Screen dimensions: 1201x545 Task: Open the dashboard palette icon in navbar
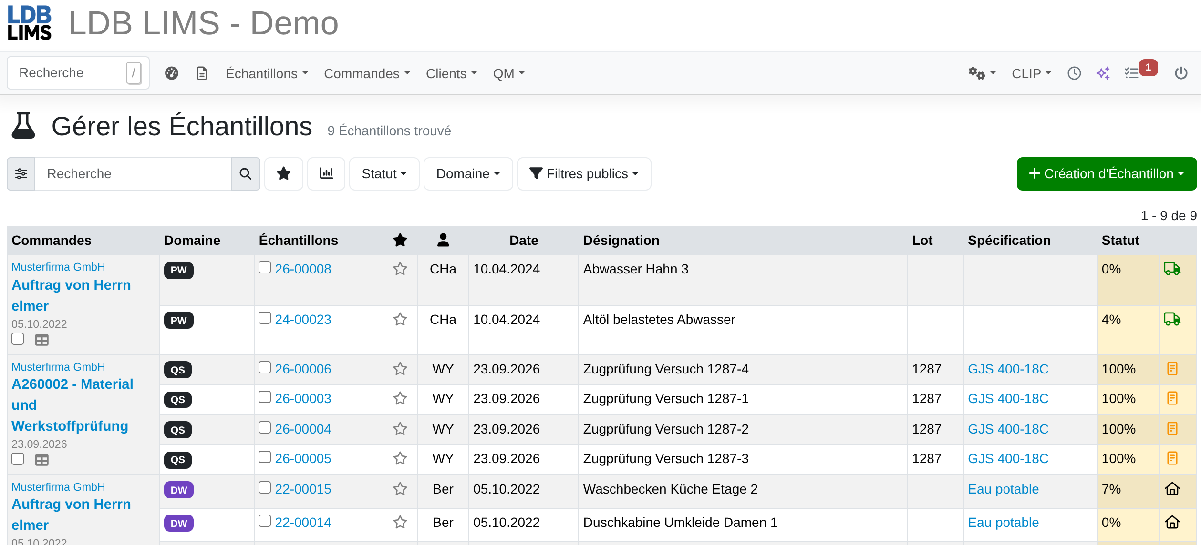[172, 73]
